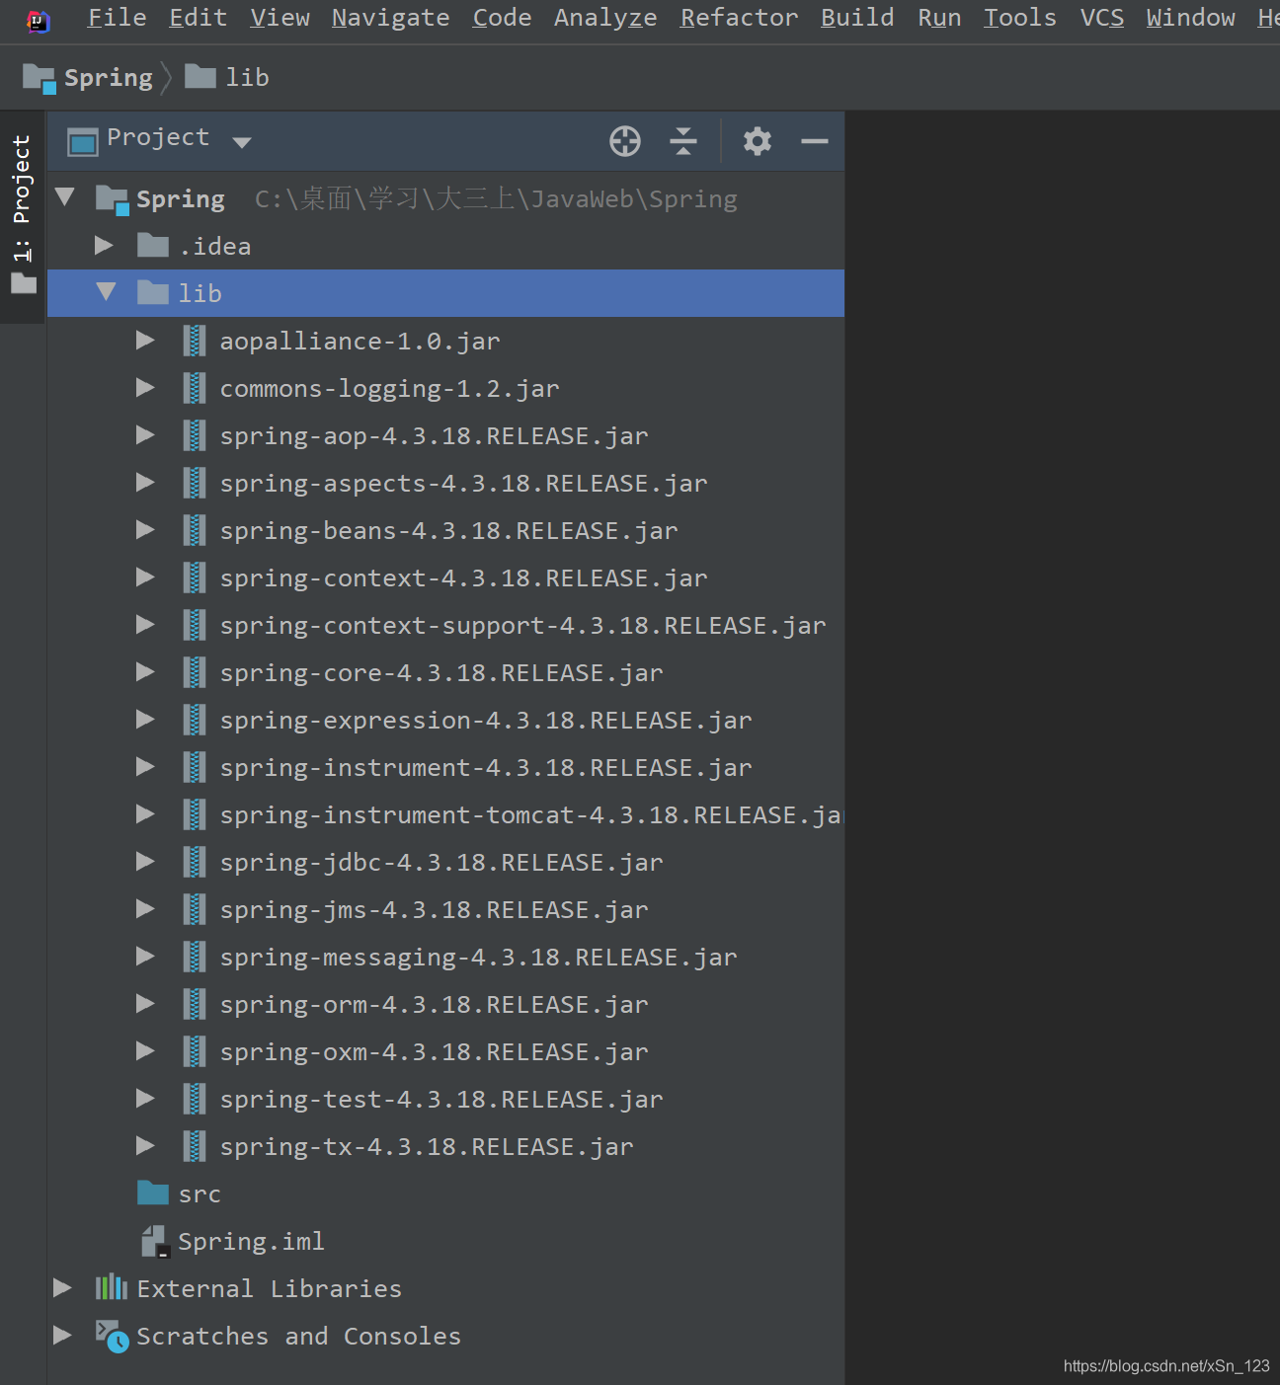Click the src source folder icon
The height and width of the screenshot is (1385, 1280).
(x=153, y=1193)
